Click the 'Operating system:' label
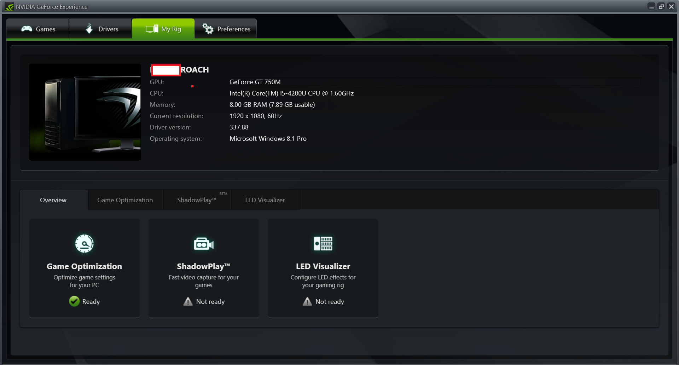This screenshot has height=365, width=679. 176,139
